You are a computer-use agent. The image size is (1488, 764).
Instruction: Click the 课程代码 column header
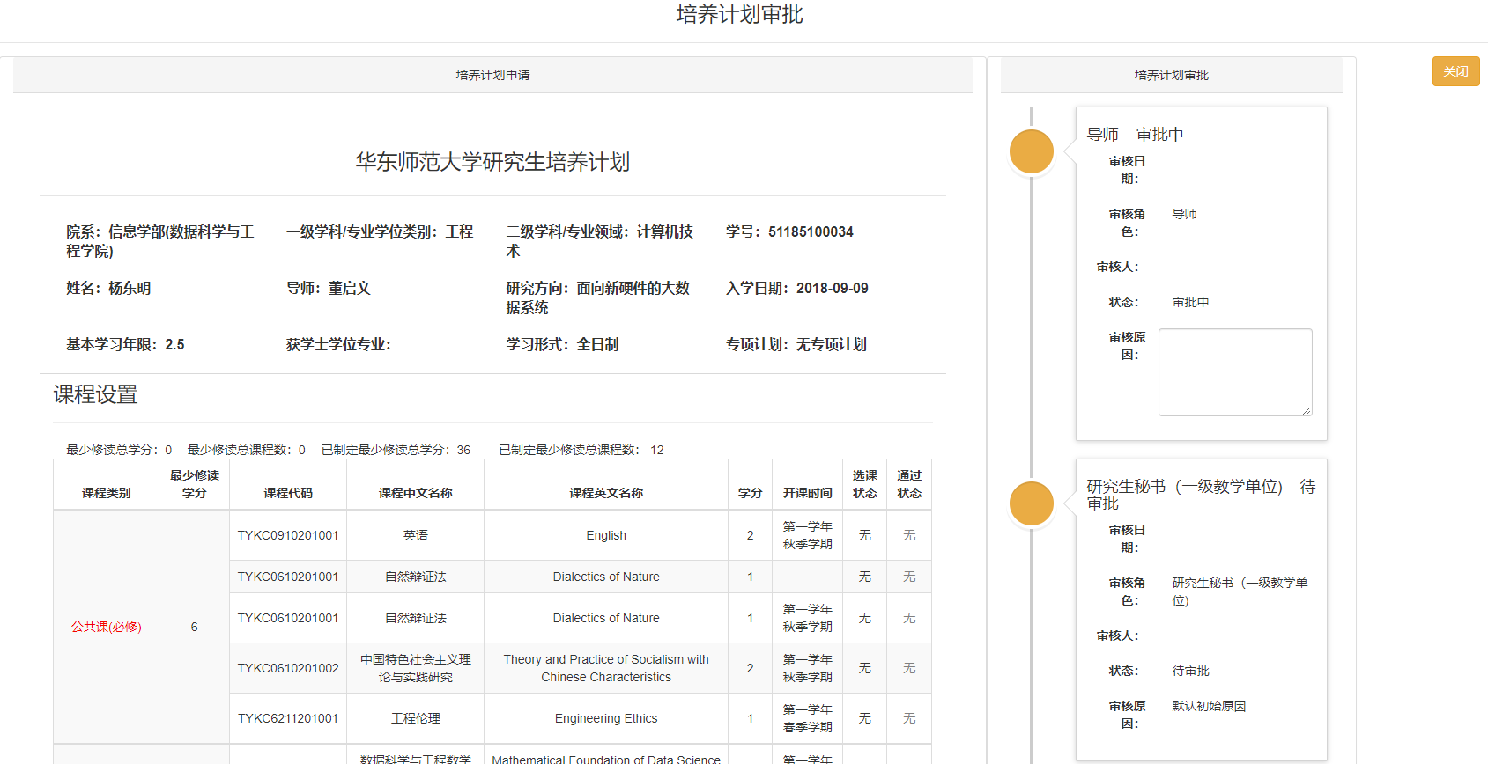(x=288, y=493)
